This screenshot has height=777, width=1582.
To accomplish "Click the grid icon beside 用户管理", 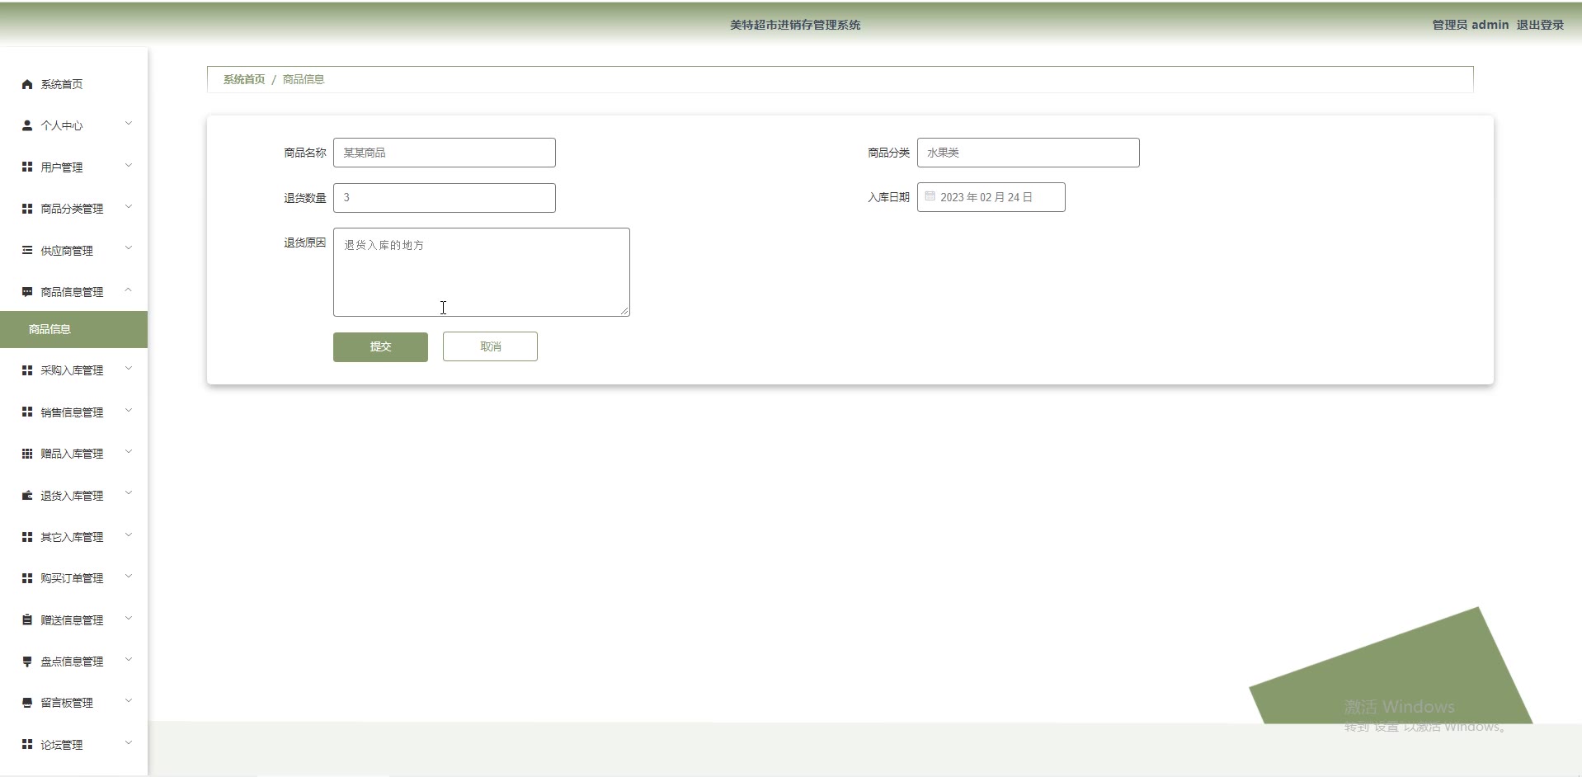I will [x=27, y=167].
